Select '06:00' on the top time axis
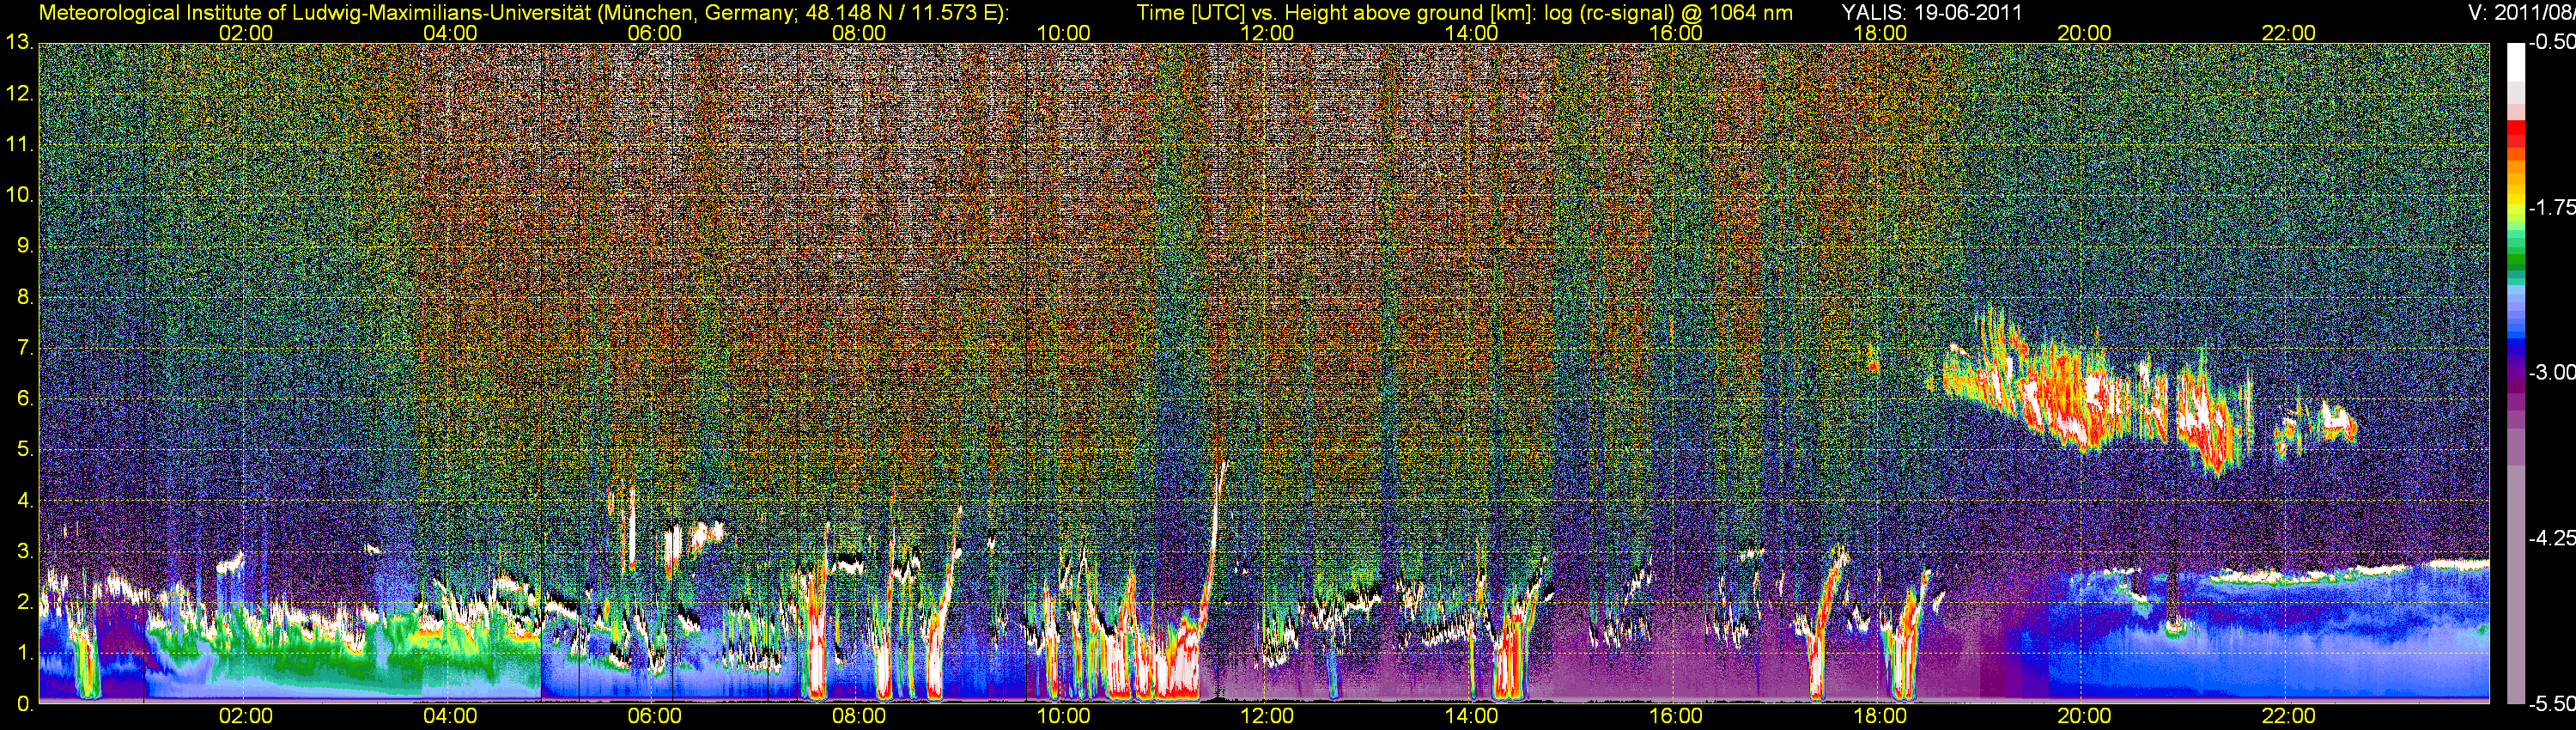2576x730 pixels. pos(655,33)
